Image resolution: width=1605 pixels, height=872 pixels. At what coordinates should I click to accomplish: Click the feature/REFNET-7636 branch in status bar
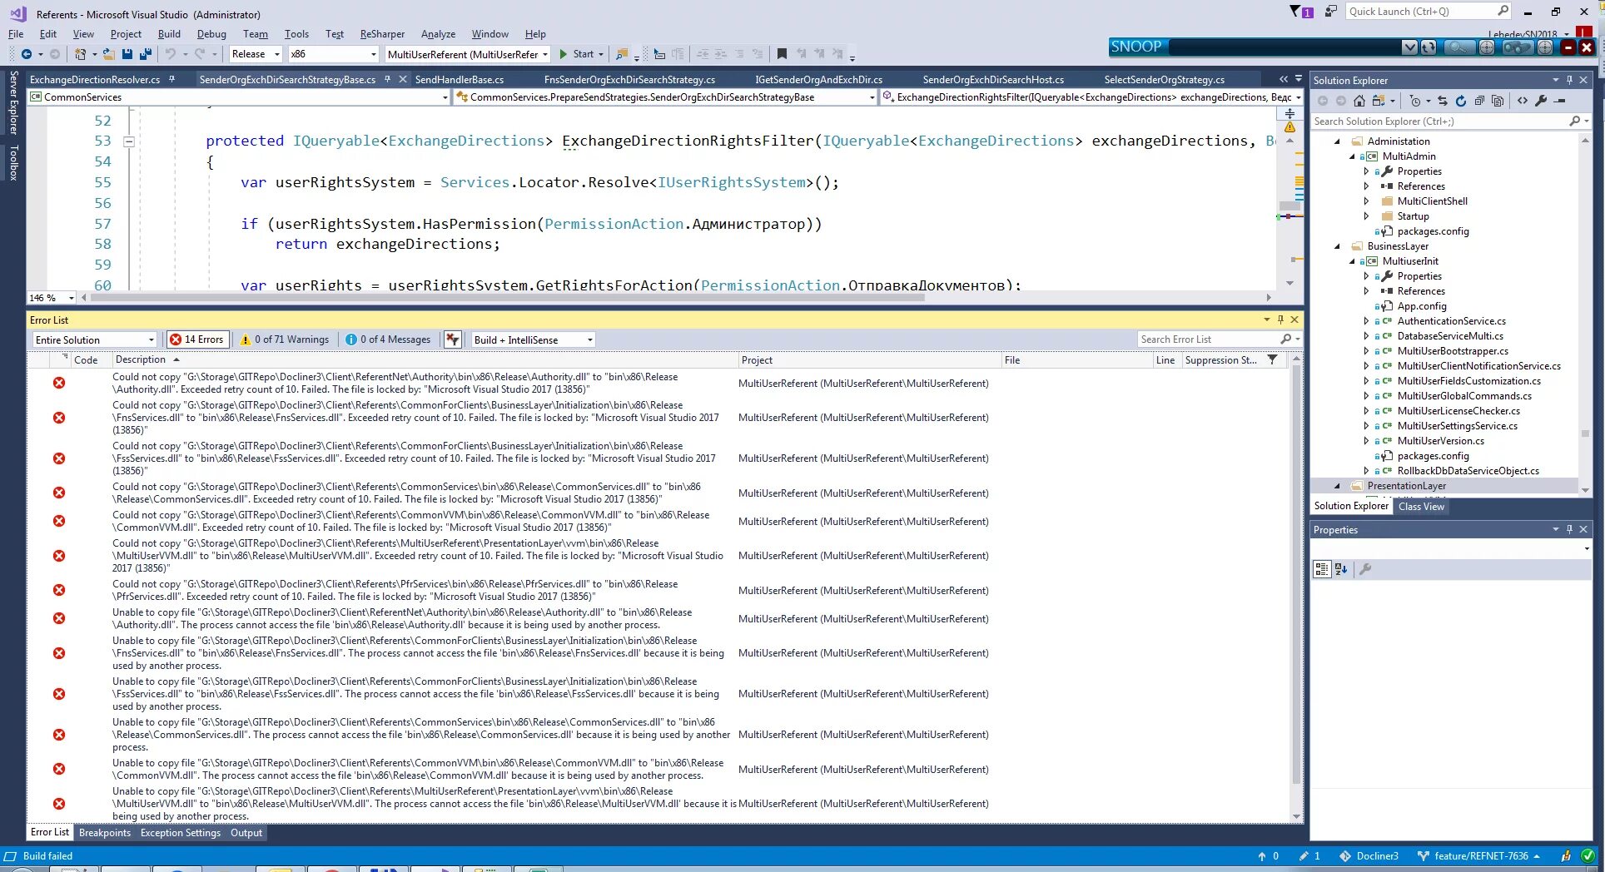(1480, 856)
